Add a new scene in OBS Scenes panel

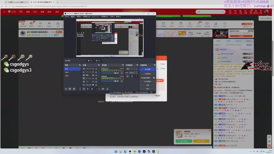(66, 89)
